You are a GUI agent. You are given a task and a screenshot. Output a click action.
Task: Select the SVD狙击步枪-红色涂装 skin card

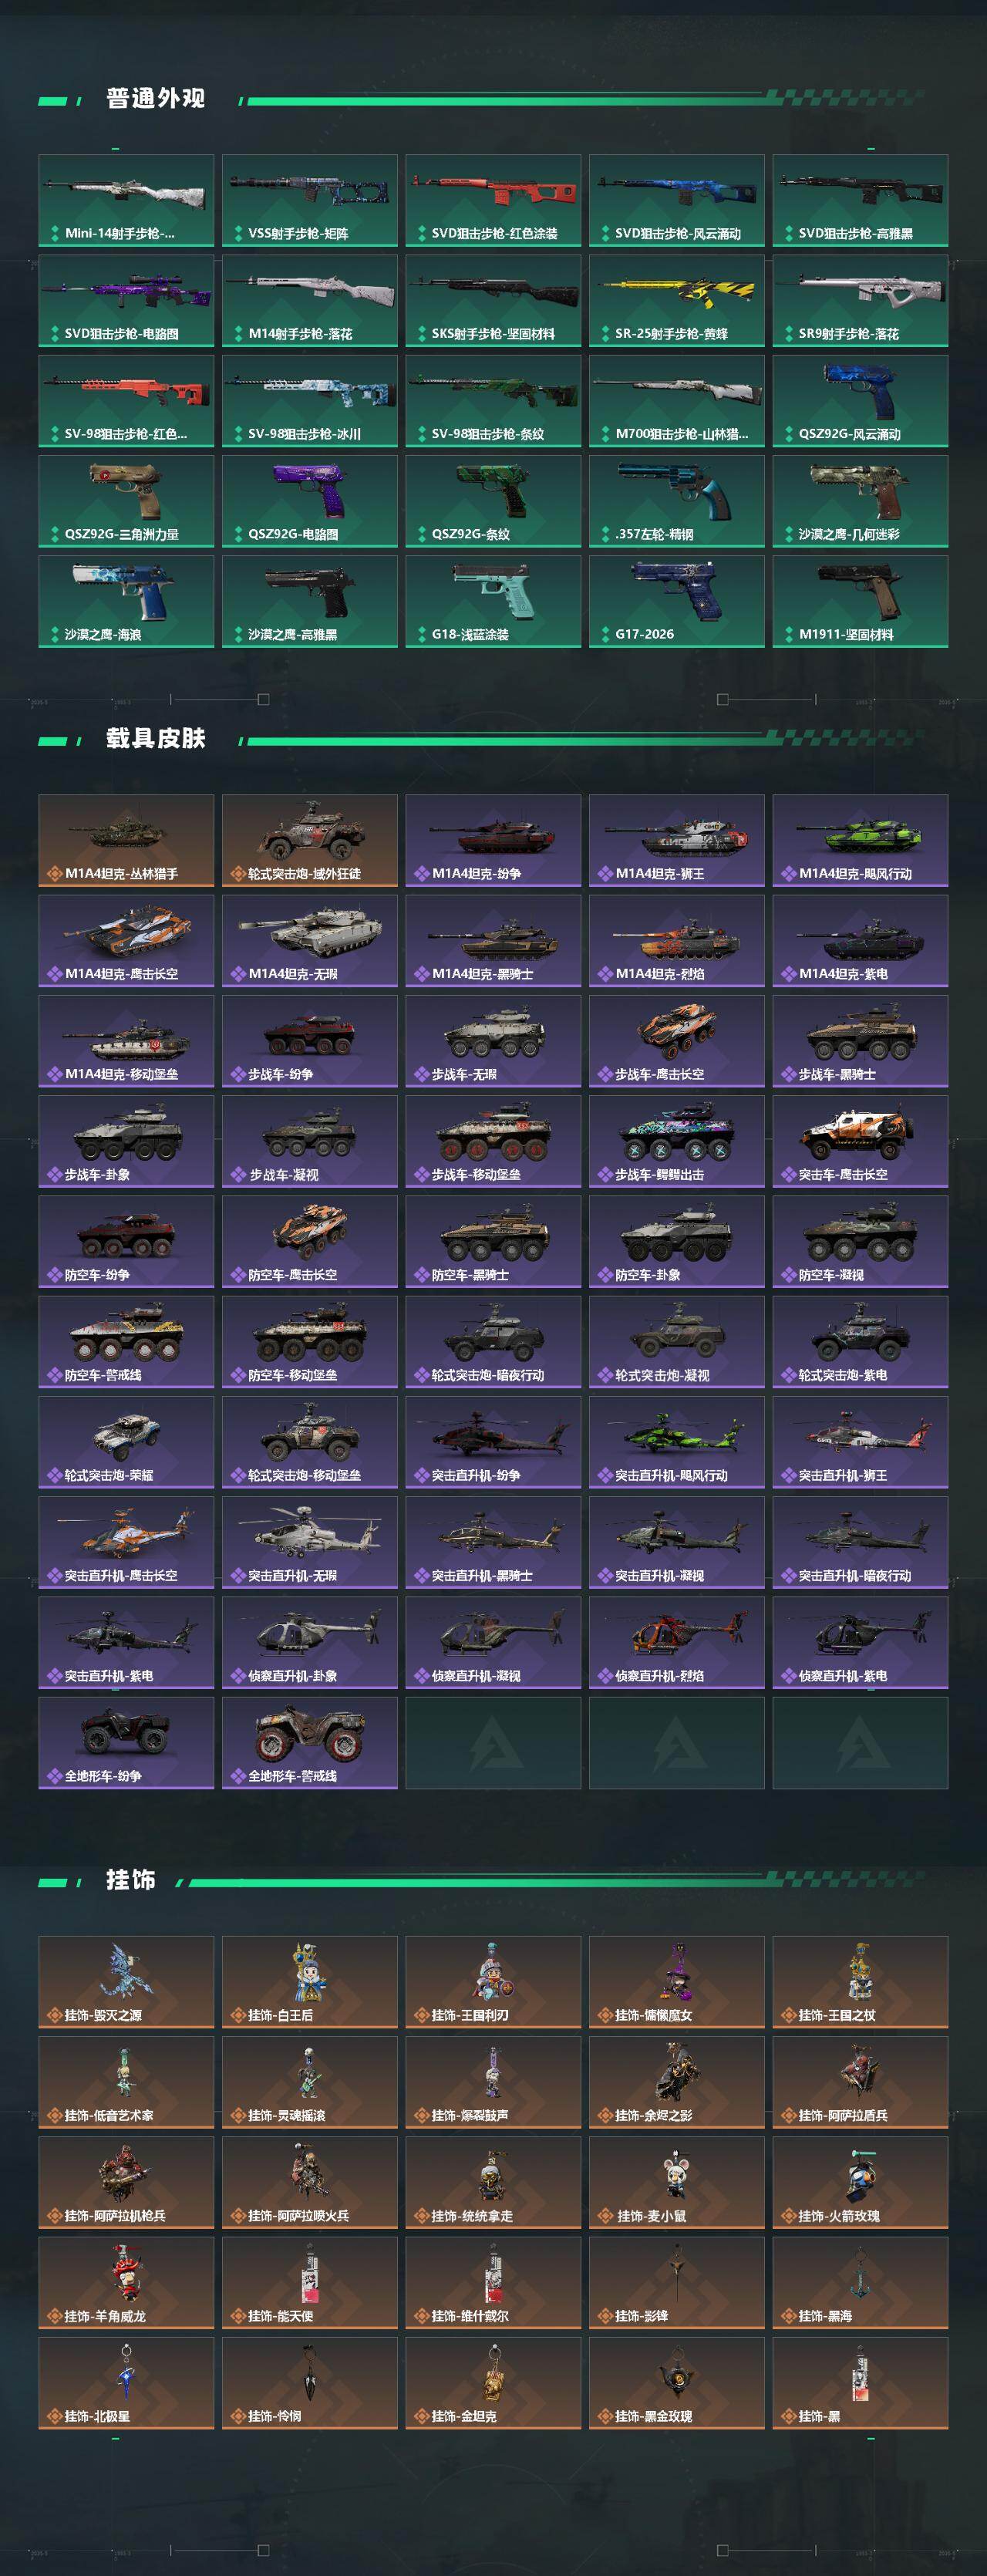493,200
